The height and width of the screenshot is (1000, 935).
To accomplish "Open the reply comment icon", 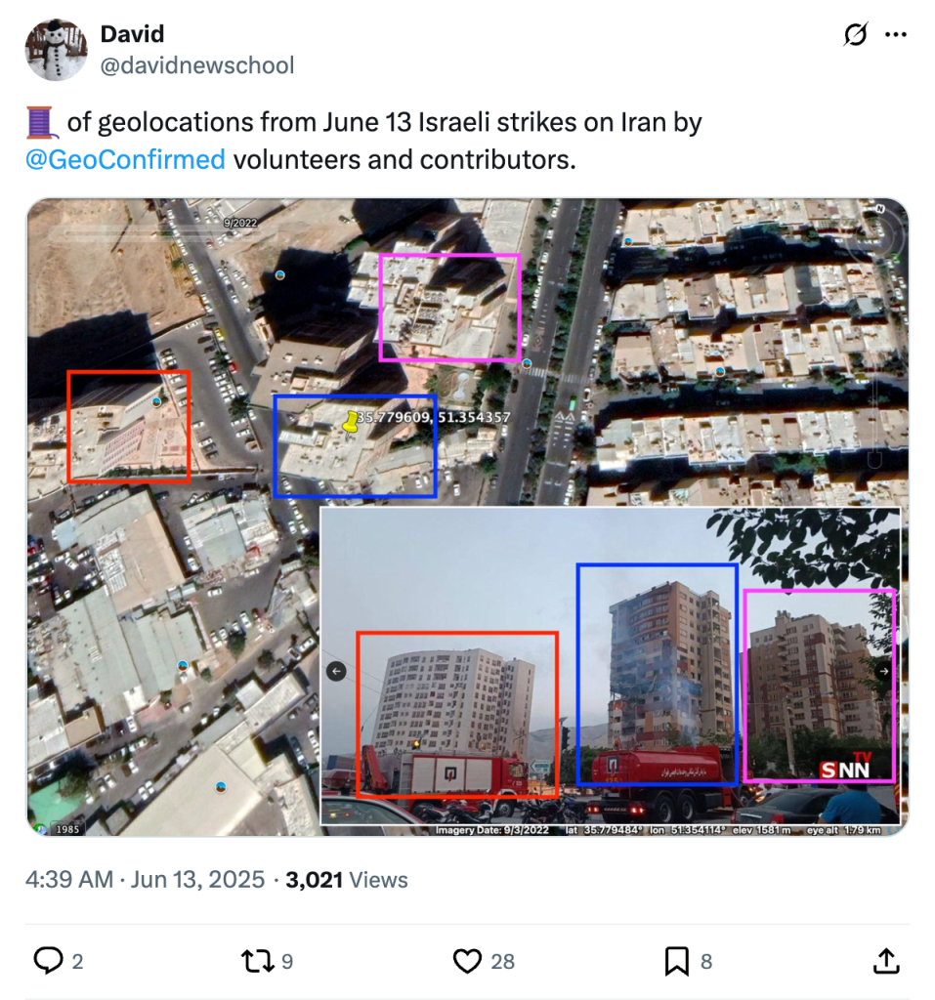I will pos(49,961).
